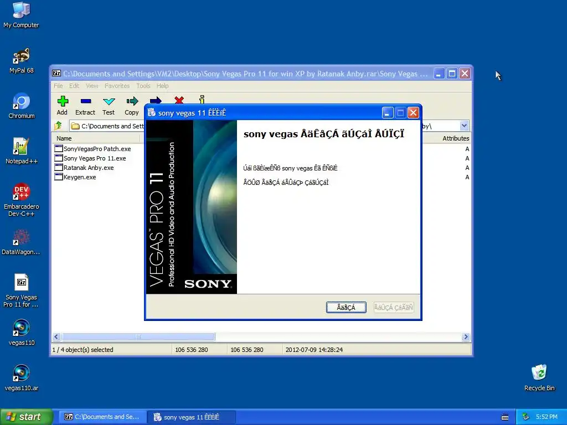Screen dimensions: 567x425
Task: Select the Recycle Bin icon
Action: point(539,378)
